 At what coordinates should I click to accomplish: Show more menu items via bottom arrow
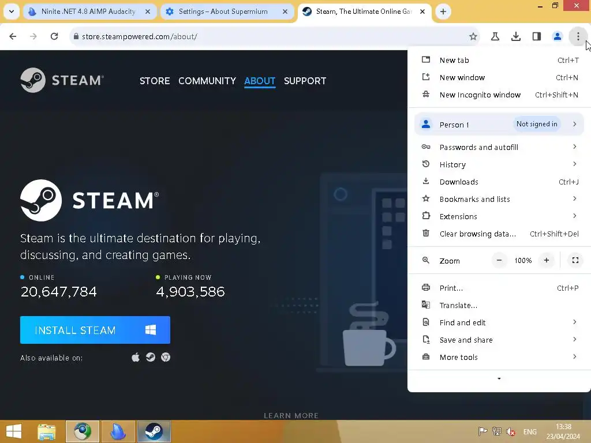click(x=499, y=378)
